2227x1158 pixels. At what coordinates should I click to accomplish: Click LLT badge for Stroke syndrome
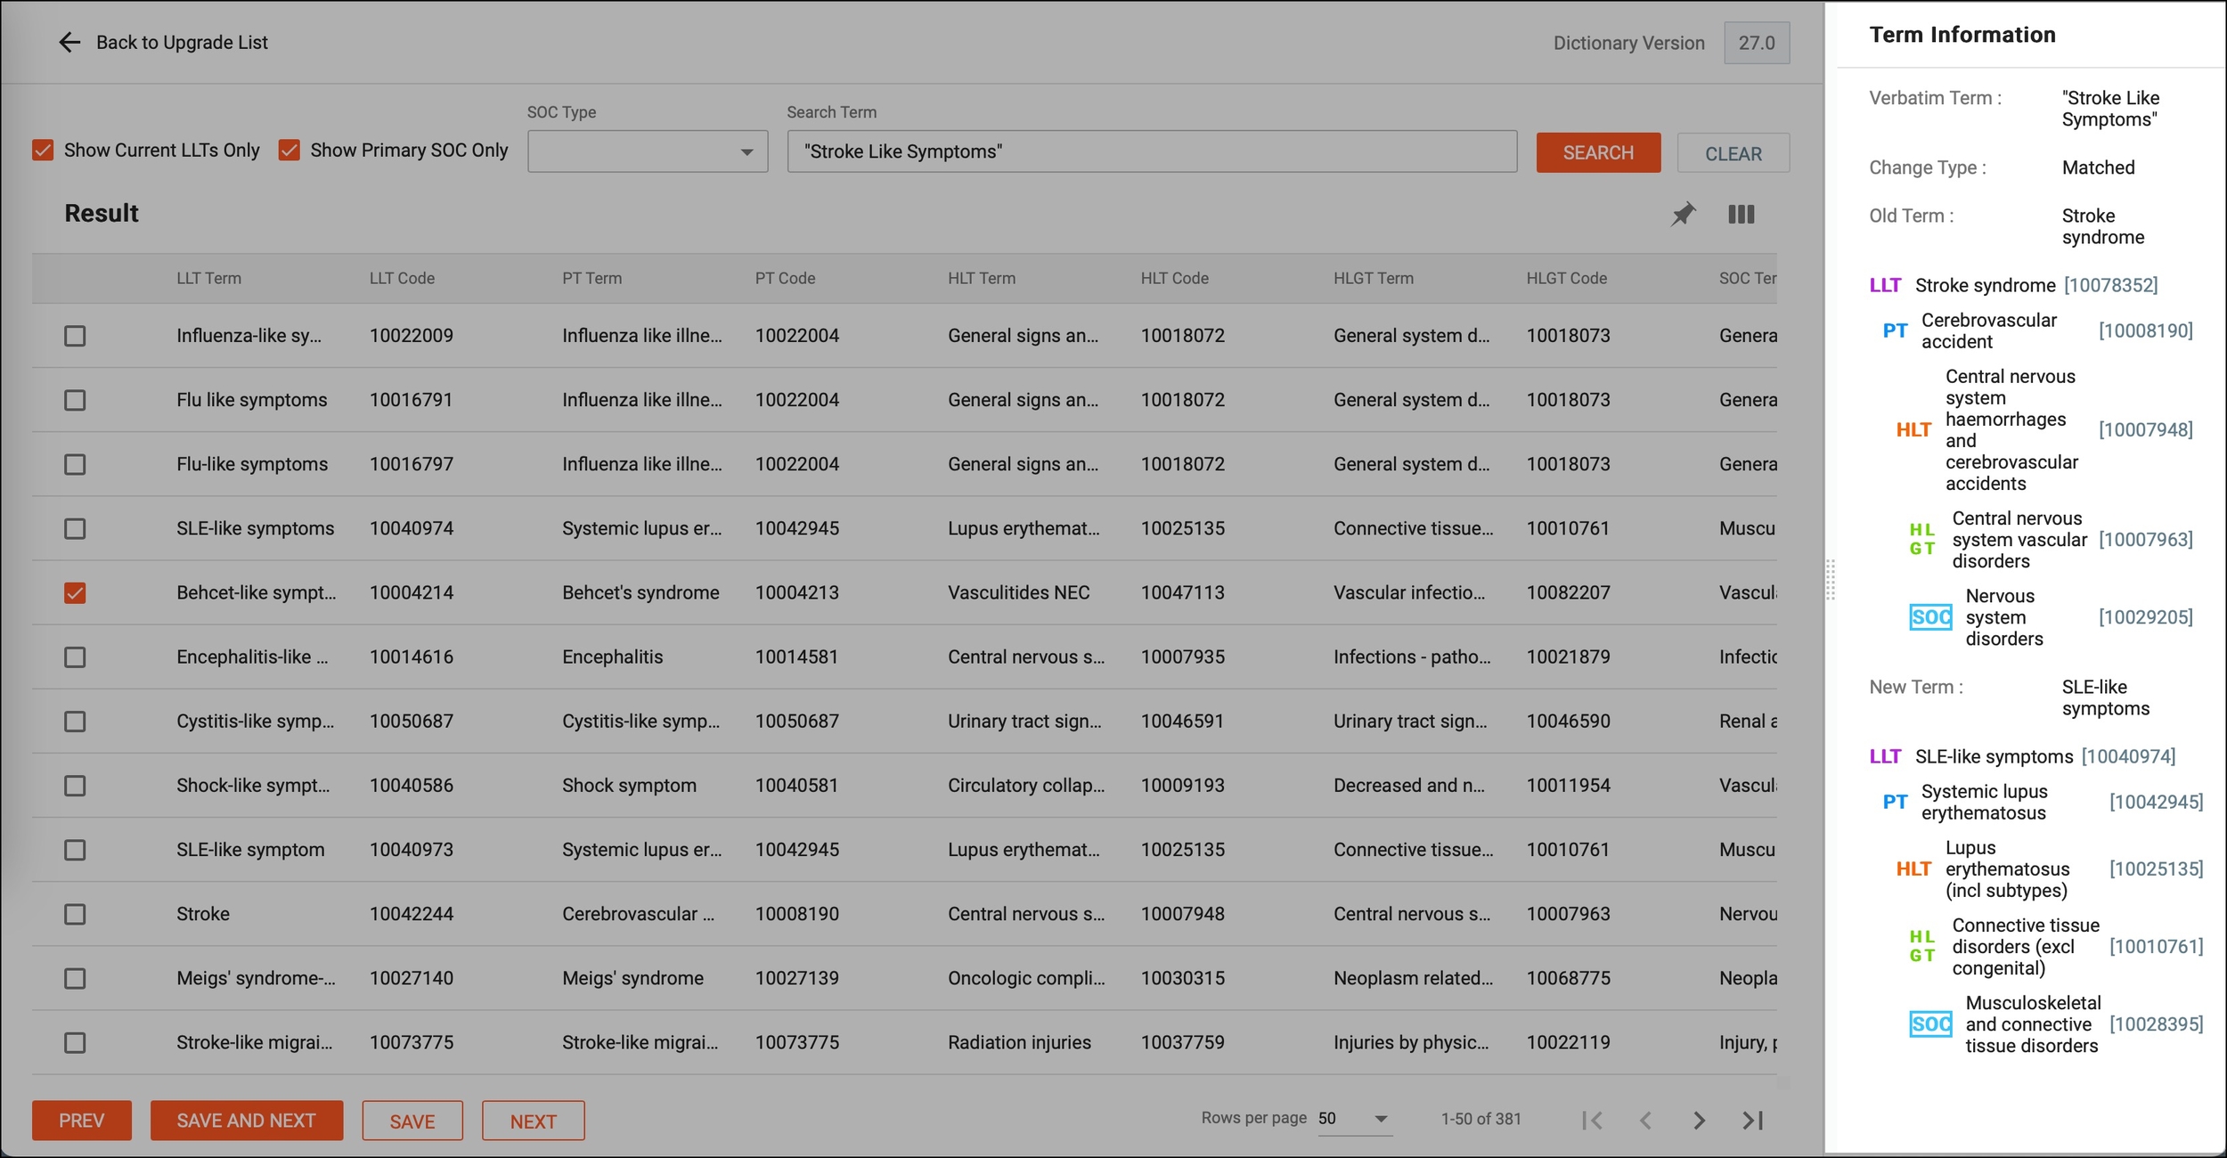coord(1885,285)
